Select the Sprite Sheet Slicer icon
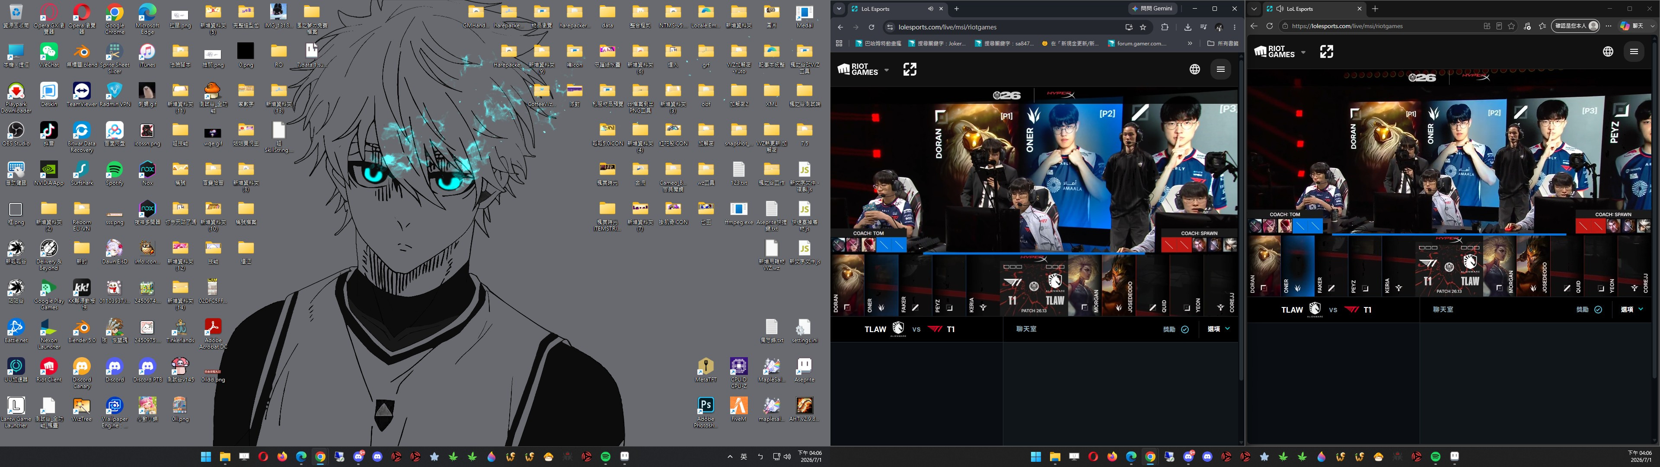Viewport: 1660px width, 467px height. (x=115, y=58)
